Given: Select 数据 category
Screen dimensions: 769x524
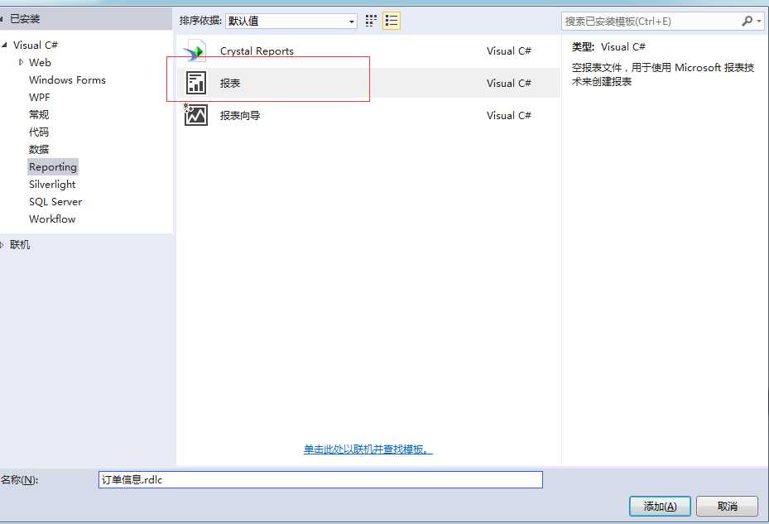Looking at the screenshot, I should [x=39, y=149].
